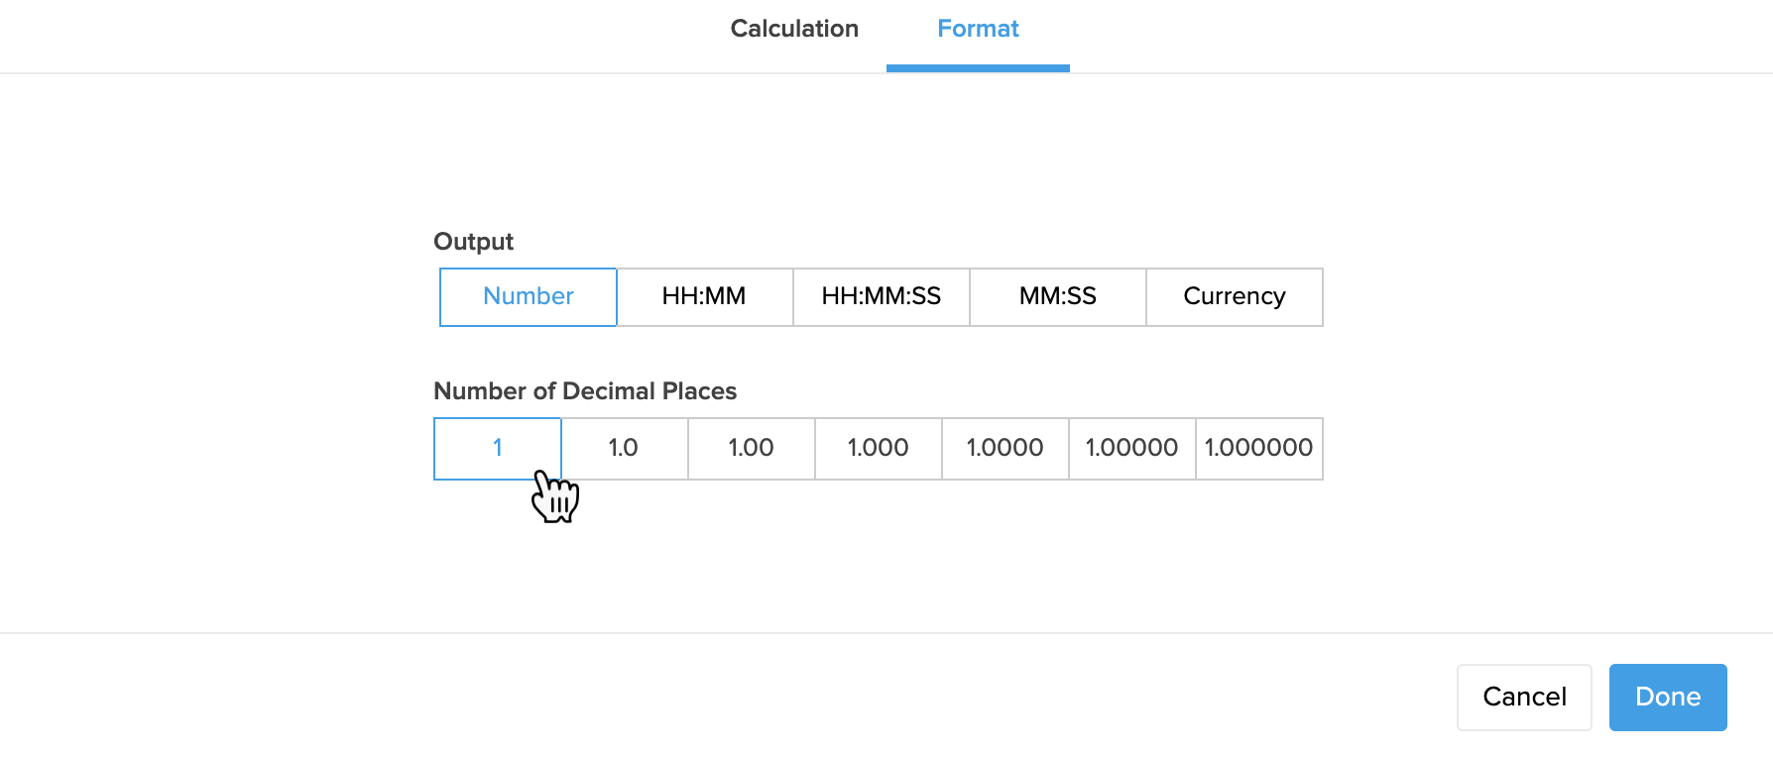
Task: Set decimal places to 1.000000
Action: [1259, 448]
